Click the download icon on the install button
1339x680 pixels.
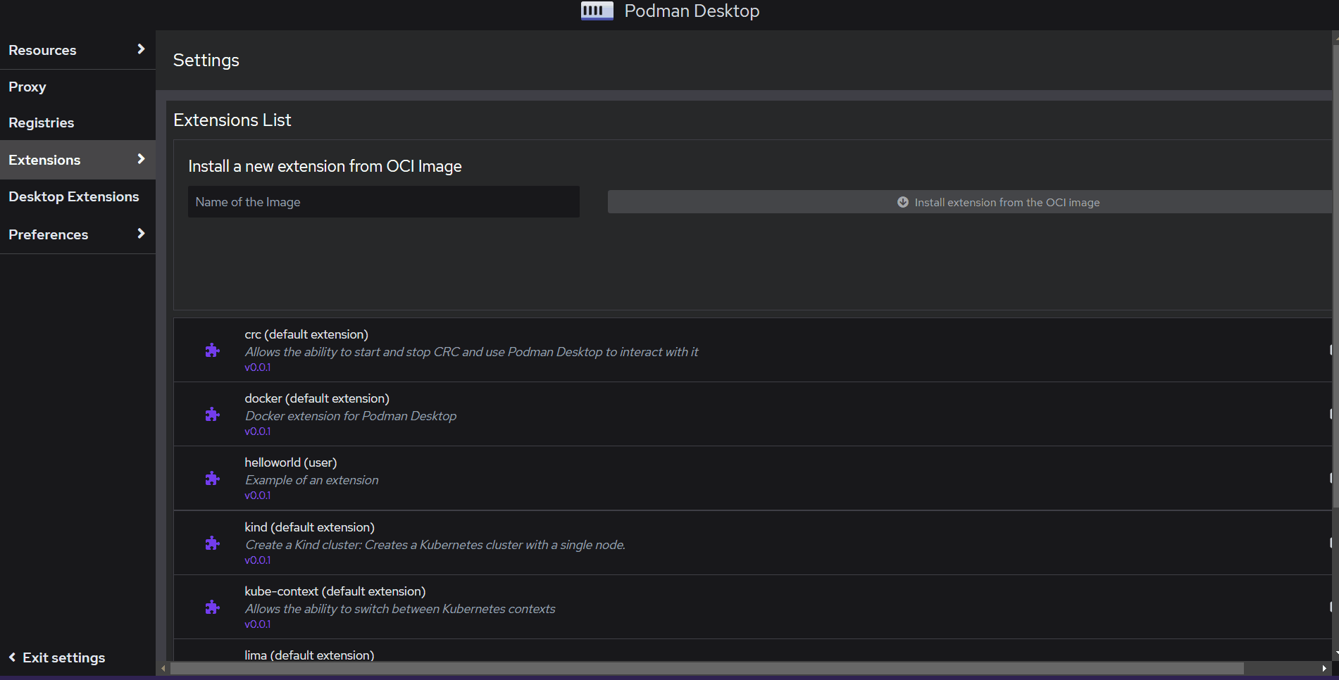pos(902,202)
